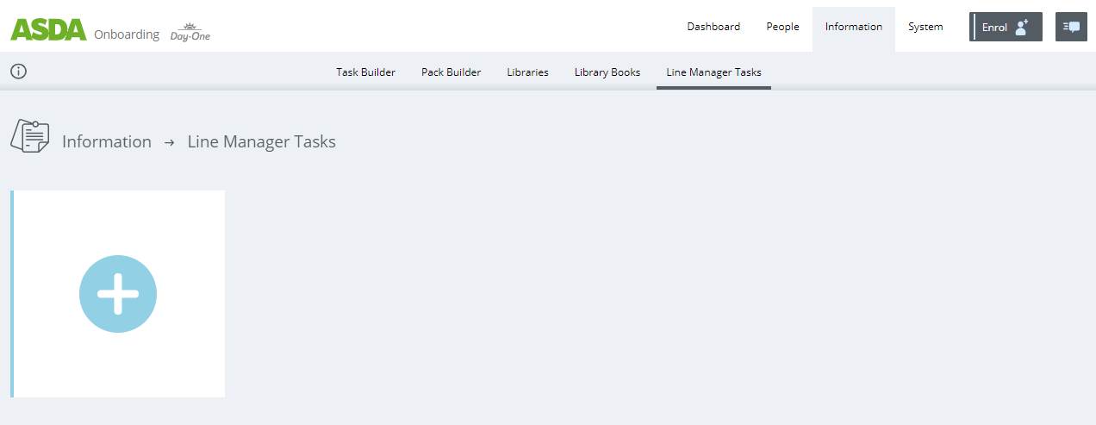Click the Onboarding header text

point(126,34)
